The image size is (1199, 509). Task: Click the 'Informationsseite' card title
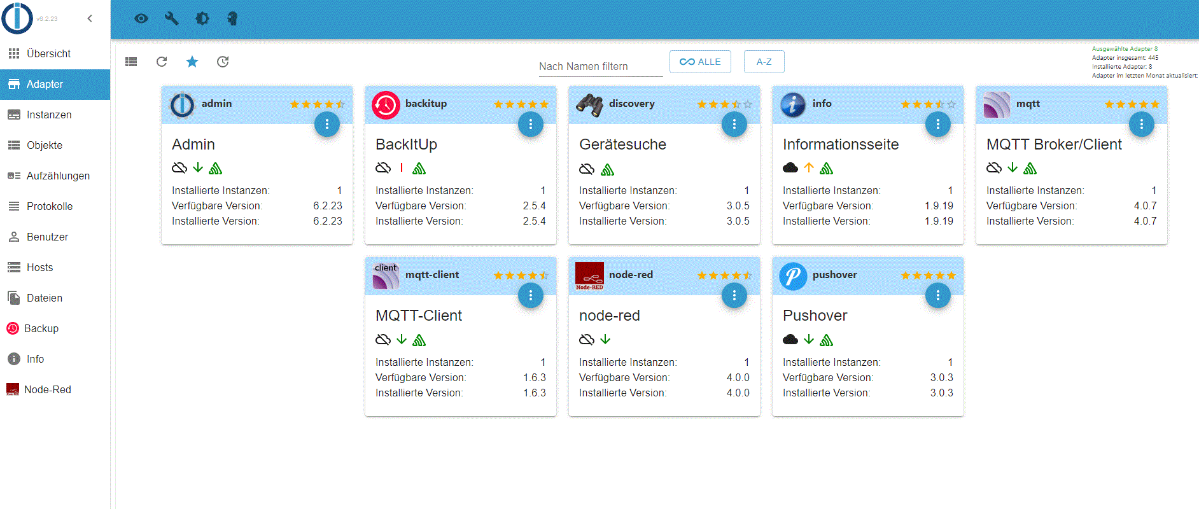click(841, 144)
